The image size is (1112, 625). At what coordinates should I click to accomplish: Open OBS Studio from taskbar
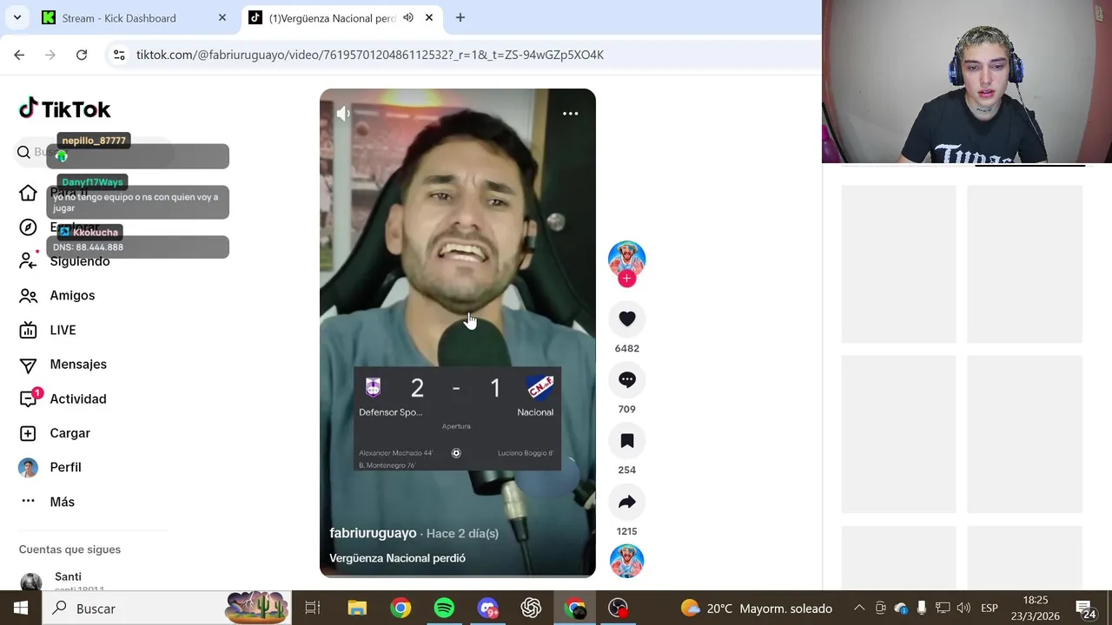pos(618,609)
